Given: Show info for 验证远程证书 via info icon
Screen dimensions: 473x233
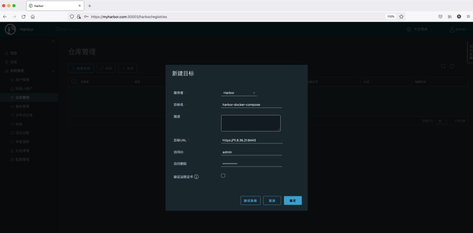Looking at the screenshot, I should click(x=196, y=177).
